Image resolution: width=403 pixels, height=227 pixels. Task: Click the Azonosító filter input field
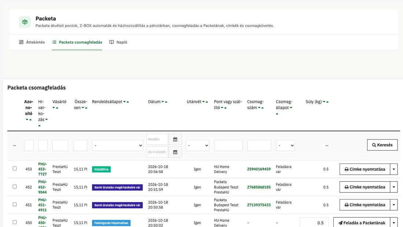coord(29,146)
